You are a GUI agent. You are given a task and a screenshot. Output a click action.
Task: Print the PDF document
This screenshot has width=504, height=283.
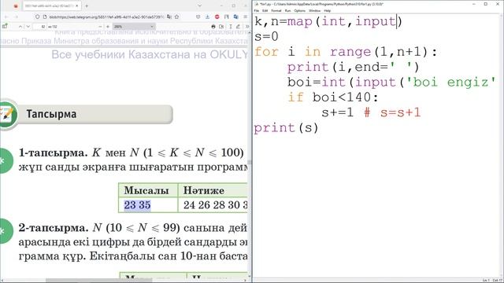tap(213, 27)
